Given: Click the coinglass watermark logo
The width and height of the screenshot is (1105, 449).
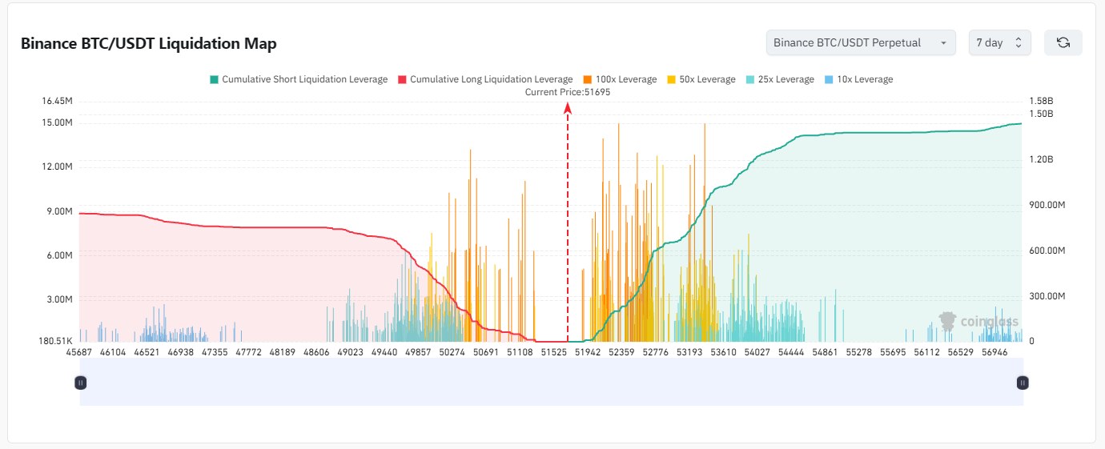Looking at the screenshot, I should [x=978, y=323].
